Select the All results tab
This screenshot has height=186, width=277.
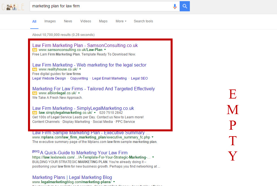(x=34, y=22)
